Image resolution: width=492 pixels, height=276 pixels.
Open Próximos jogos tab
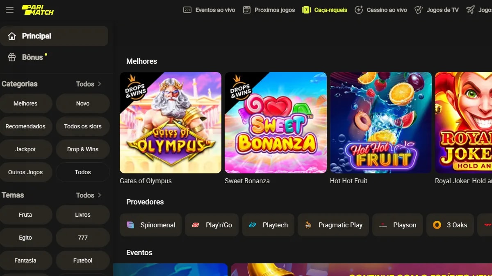(x=269, y=10)
